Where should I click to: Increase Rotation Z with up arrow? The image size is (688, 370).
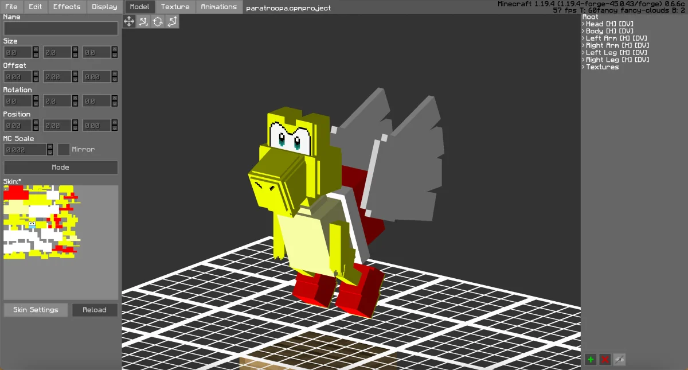pos(115,98)
